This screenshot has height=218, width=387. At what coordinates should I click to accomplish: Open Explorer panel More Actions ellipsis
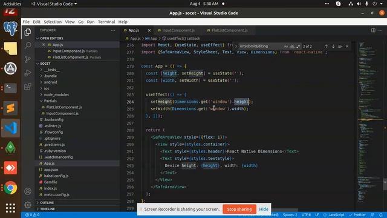click(113, 30)
